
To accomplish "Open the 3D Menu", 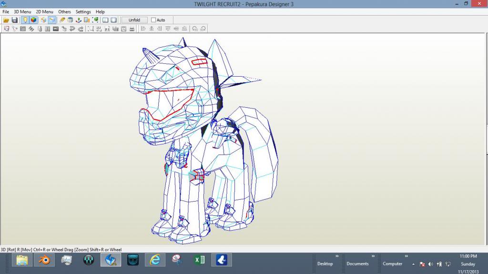I will pos(22,11).
